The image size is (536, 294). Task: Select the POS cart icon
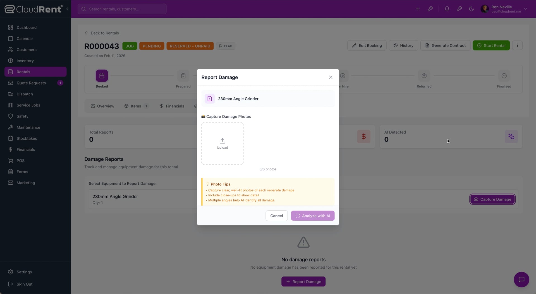point(11,160)
